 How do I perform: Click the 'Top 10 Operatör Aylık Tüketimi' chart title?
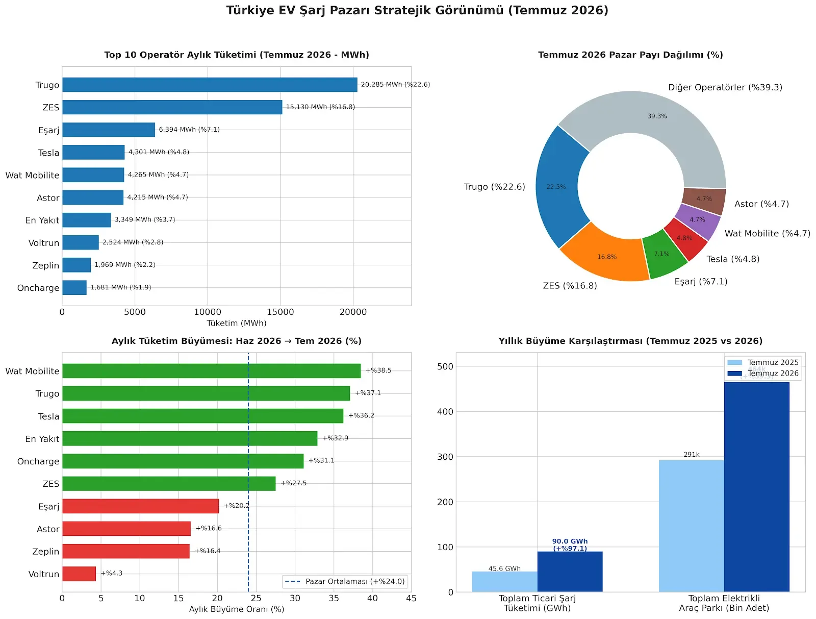(x=237, y=55)
